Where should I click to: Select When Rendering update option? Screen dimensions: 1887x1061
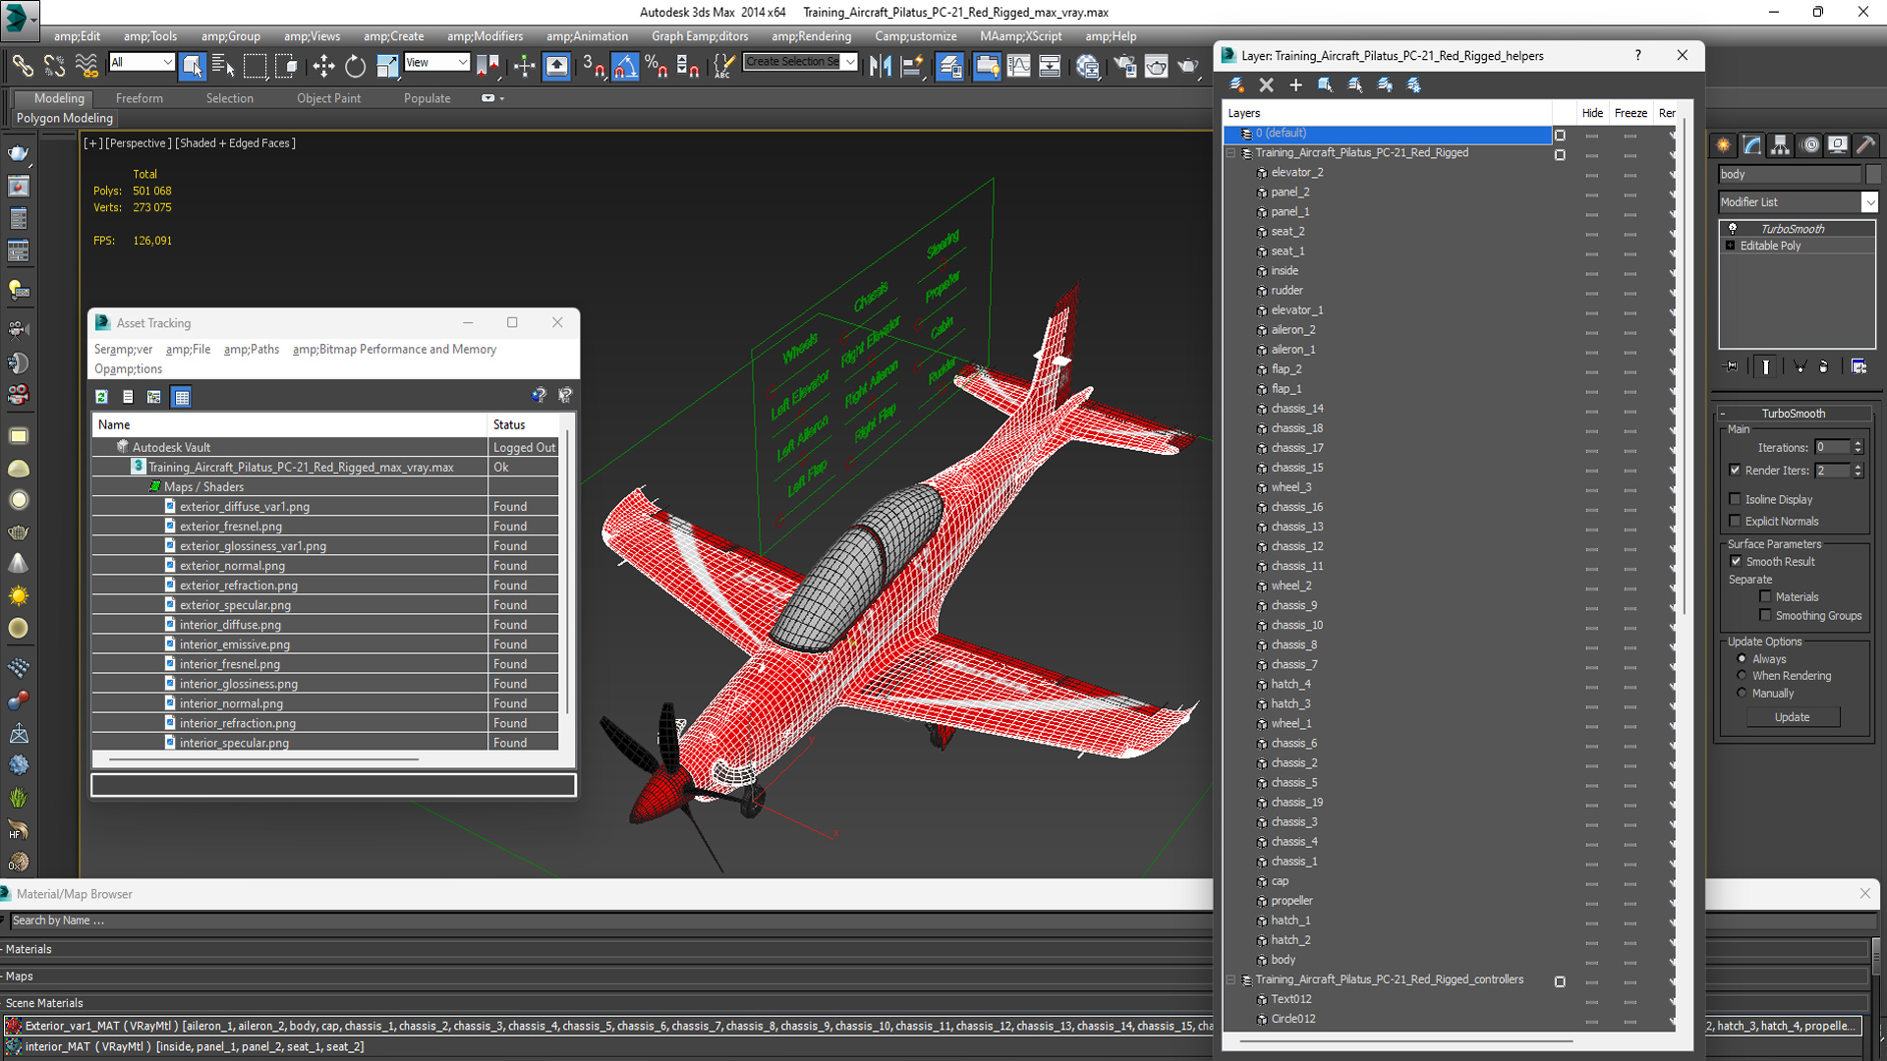click(1742, 676)
